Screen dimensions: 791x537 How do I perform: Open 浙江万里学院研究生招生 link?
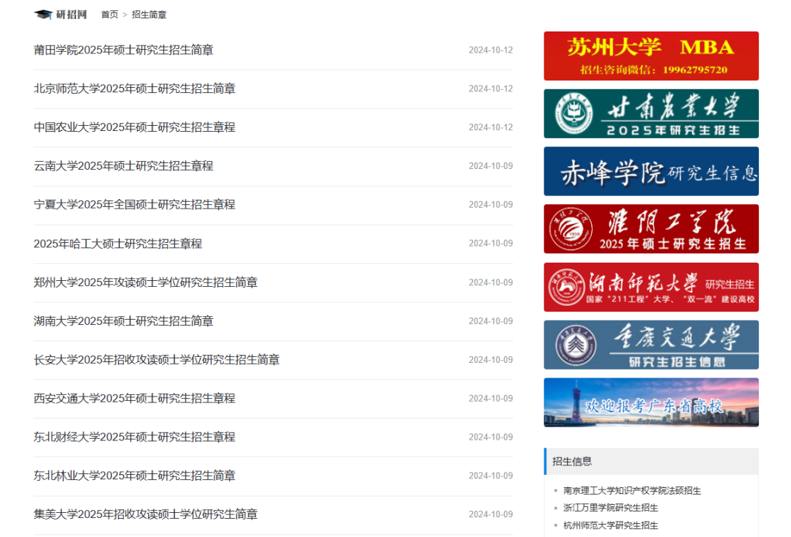(x=610, y=508)
